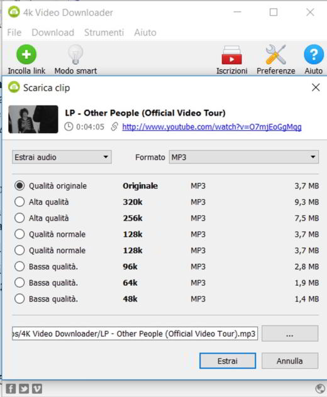Viewport: 327px width, 397px height.
Task: Open Preferenze tools icon
Action: [276, 55]
